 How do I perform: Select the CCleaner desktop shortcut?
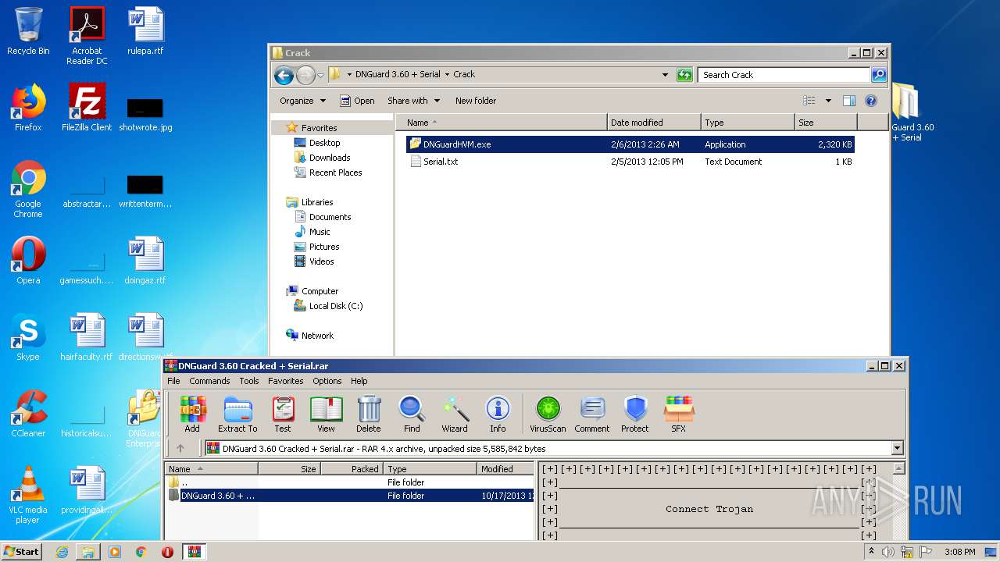pyautogui.click(x=28, y=414)
